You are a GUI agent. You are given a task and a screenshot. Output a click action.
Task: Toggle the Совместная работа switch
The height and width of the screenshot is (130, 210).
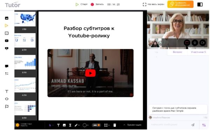[x=17, y=125]
